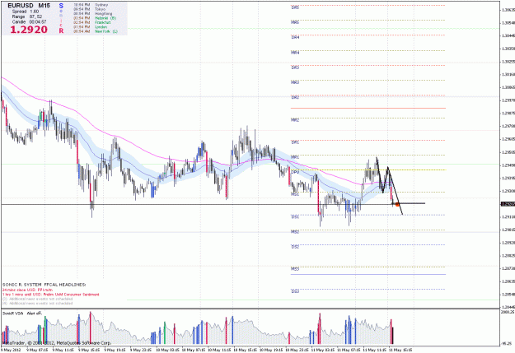Image resolution: width=515 pixels, height=353 pixels.
Task: Click the MR4 pivot level label
Action: pos(295,53)
